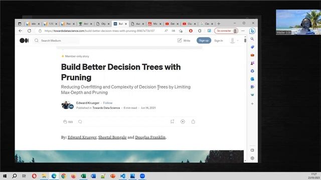Screen dimensions: 321x180
Task: Open the Collections icon in toolbar
Action: [x=209, y=31]
